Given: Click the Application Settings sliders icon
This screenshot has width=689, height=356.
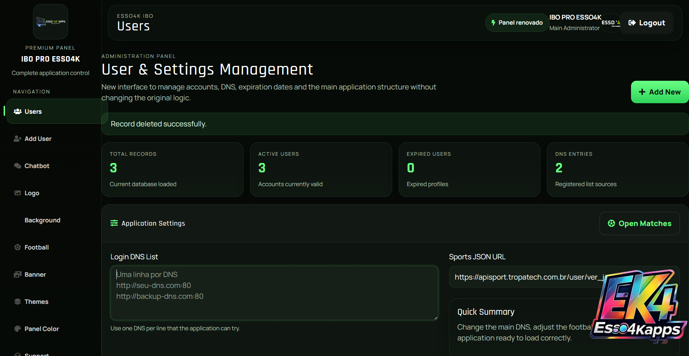Looking at the screenshot, I should coord(114,223).
